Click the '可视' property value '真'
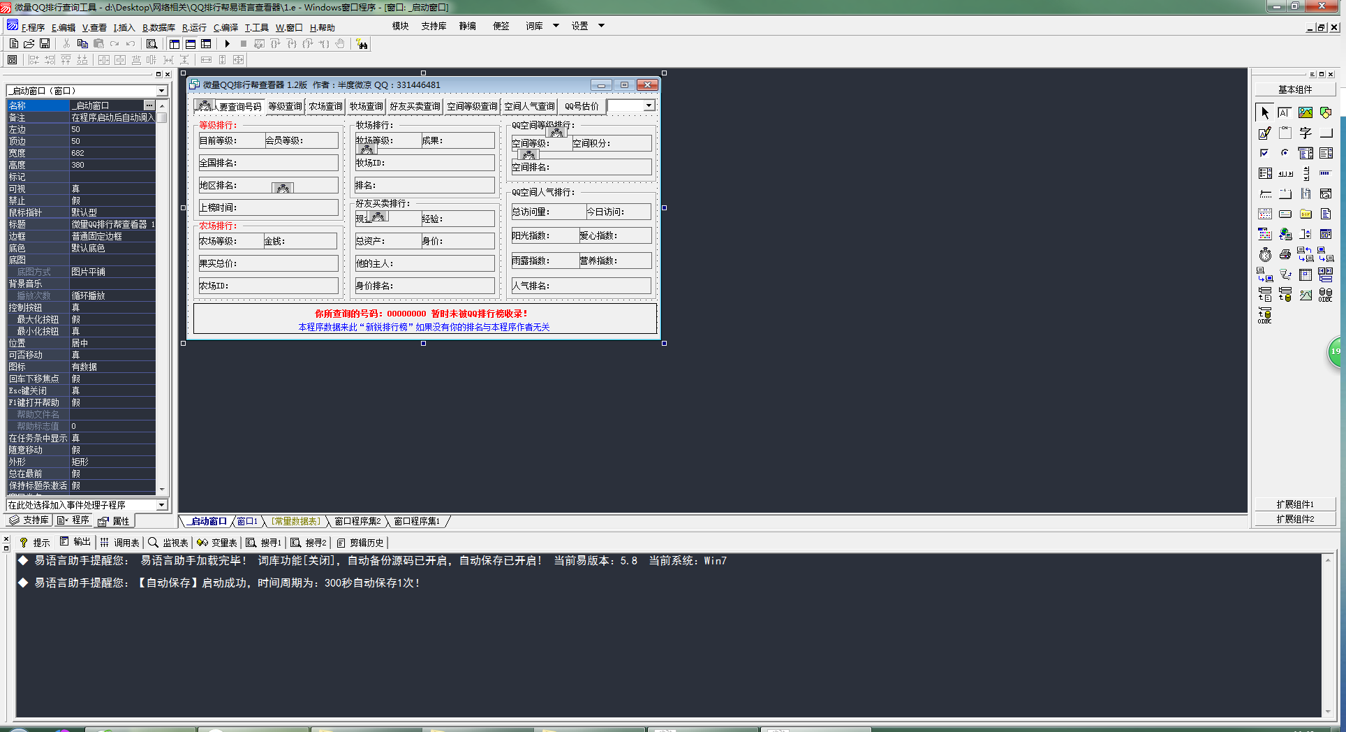The height and width of the screenshot is (732, 1346). [x=112, y=189]
